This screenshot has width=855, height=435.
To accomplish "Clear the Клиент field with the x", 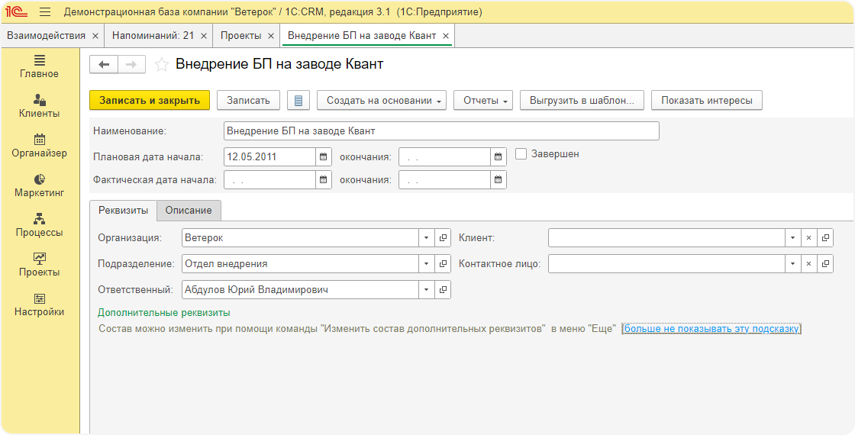I will (x=808, y=237).
